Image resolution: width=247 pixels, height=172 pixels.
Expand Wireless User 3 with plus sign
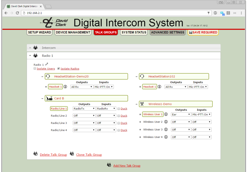pos(140,130)
